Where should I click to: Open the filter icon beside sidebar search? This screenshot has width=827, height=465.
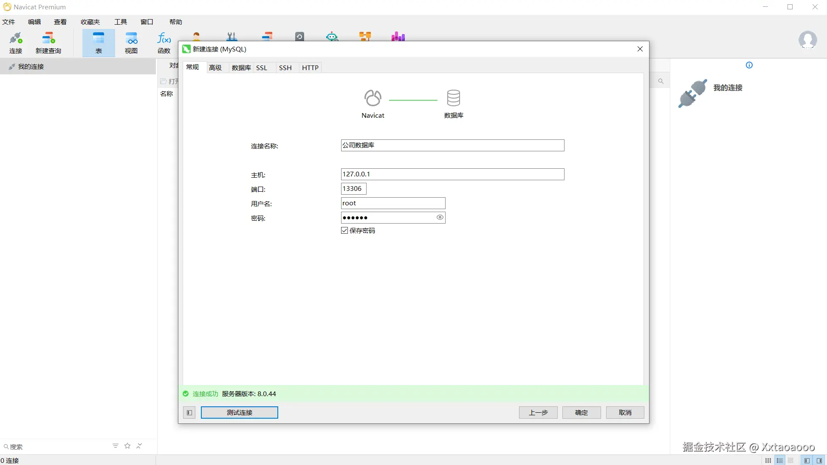[116, 446]
